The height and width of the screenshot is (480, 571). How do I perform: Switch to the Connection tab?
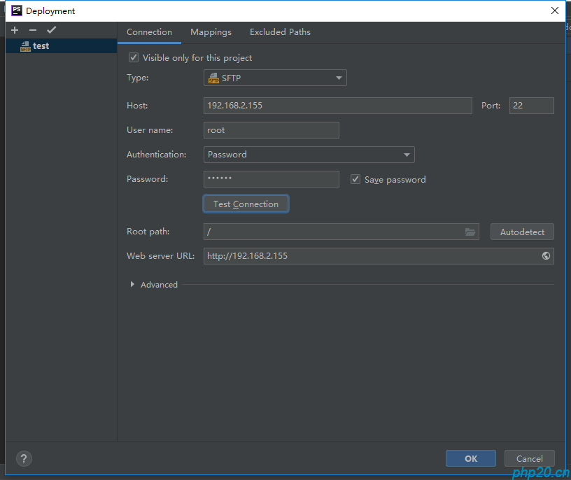click(149, 32)
